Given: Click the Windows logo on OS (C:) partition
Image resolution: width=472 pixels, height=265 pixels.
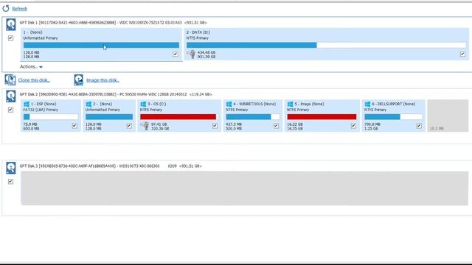Looking at the screenshot, I should pos(143,104).
